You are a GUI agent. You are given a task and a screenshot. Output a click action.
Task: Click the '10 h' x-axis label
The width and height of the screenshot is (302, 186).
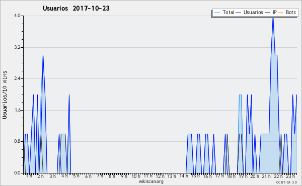pos(136,176)
